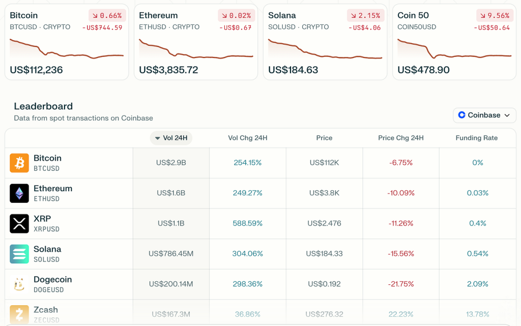
Task: Click the Bitcoin logo icon in leaderboard
Action: tap(19, 163)
